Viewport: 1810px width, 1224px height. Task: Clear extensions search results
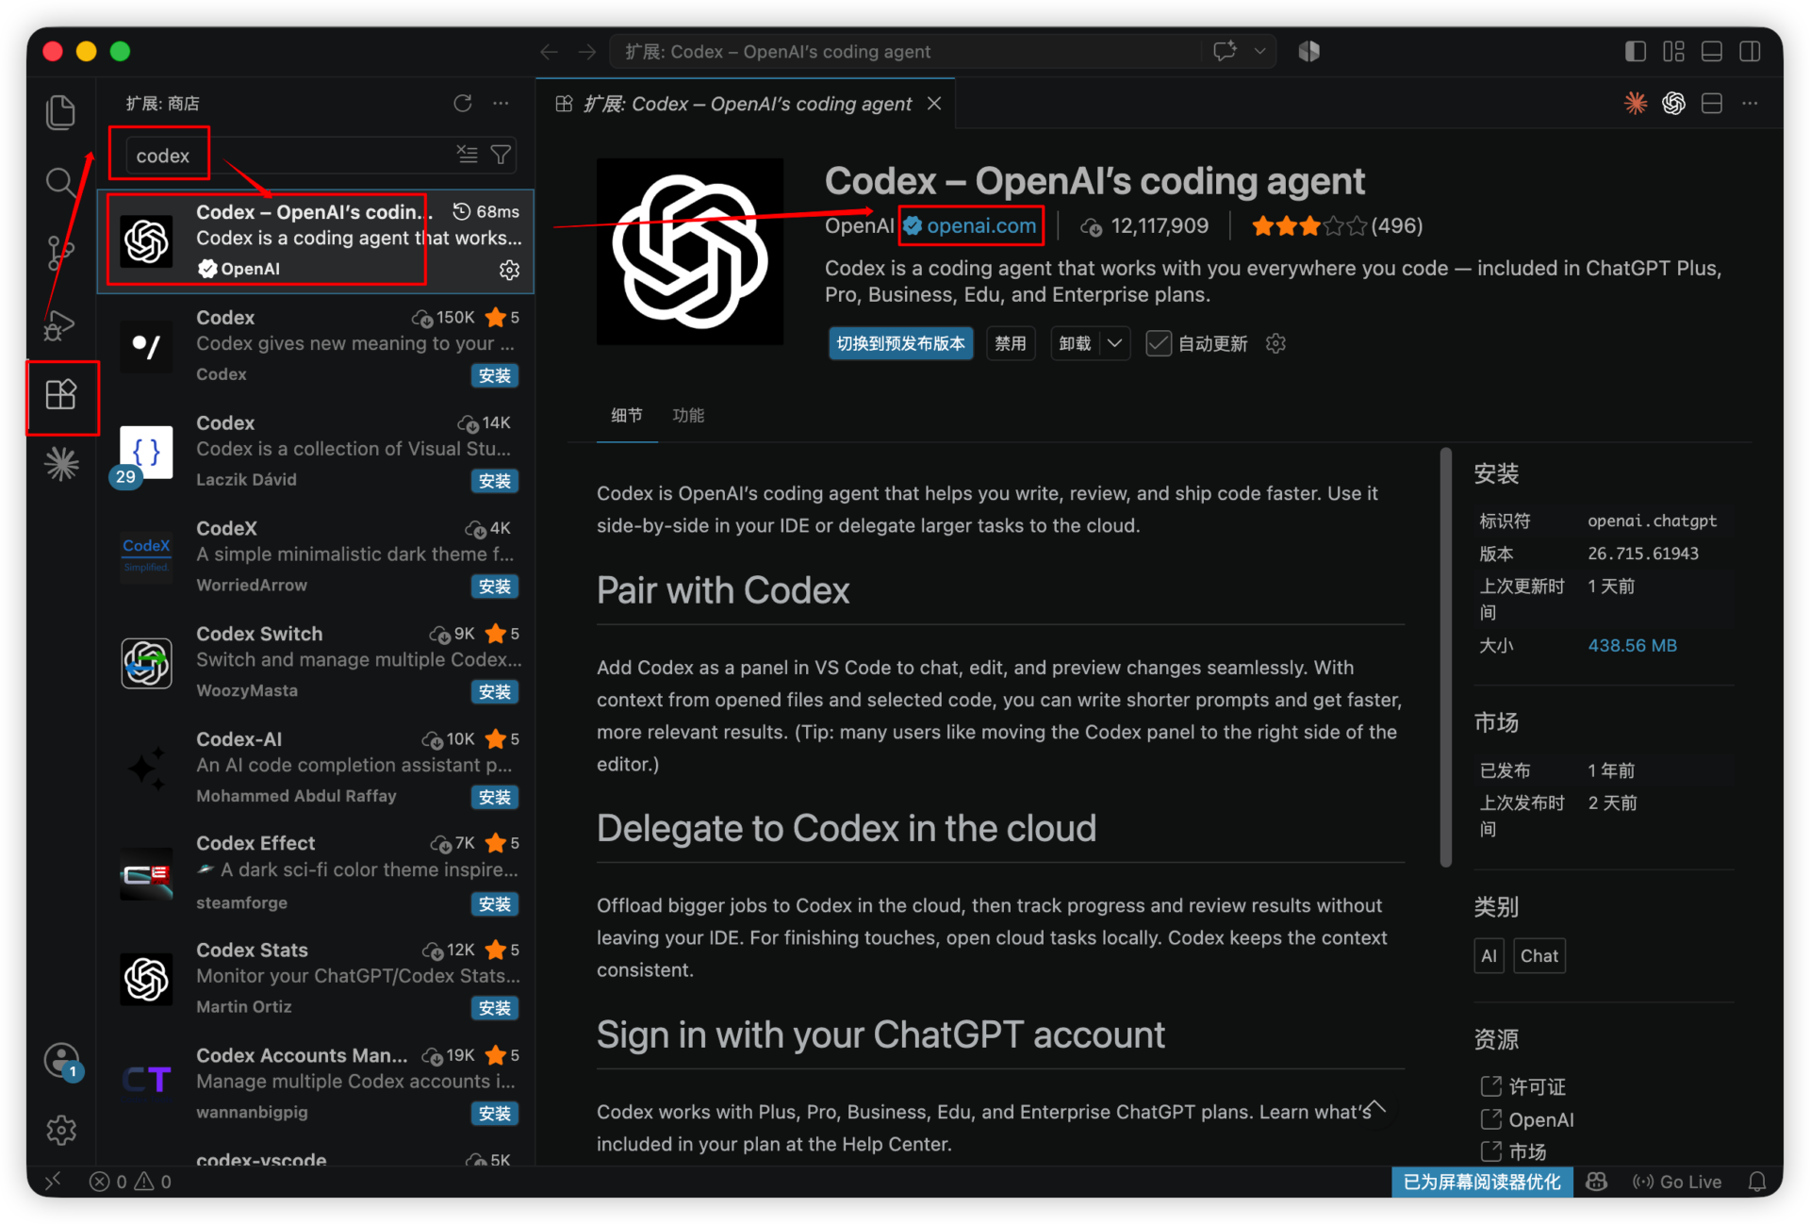click(468, 154)
